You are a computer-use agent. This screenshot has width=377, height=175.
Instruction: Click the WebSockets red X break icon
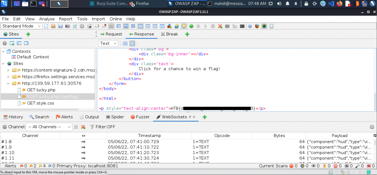(83, 127)
